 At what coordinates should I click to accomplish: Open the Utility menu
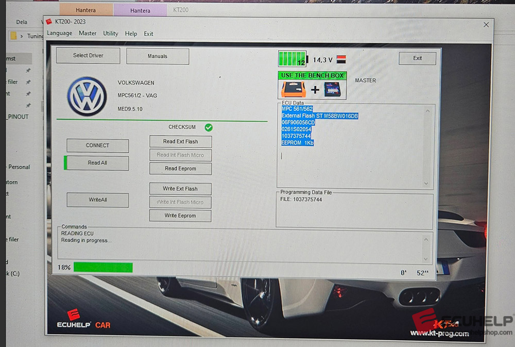[110, 34]
